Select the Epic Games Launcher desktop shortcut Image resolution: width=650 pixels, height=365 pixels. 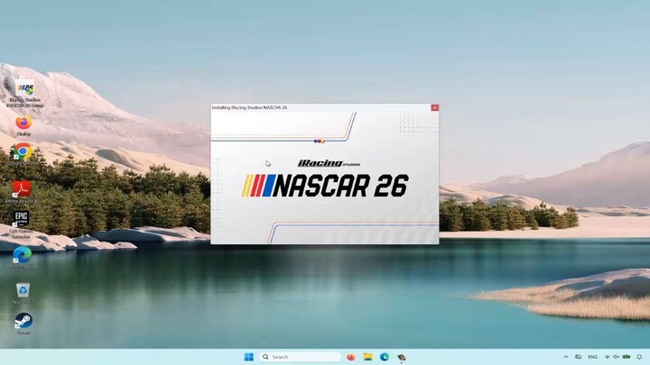[21, 224]
